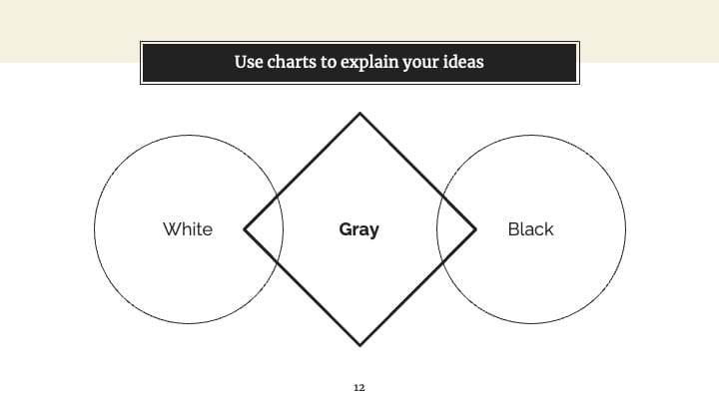This screenshot has height=404, width=719.
Task: Click inside the Black circle above its label
Action: (531, 179)
